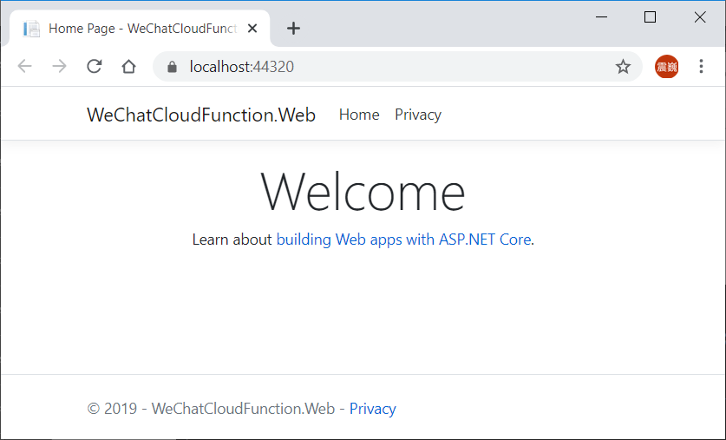Minimize the browser window

pyautogui.click(x=601, y=17)
